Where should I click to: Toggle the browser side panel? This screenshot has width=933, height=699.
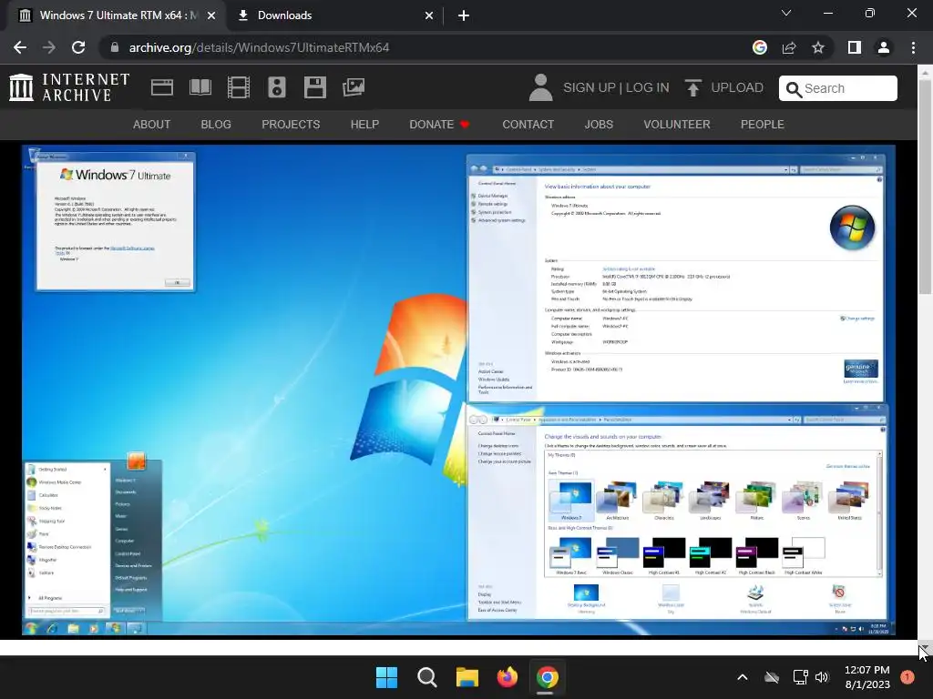[x=855, y=47]
